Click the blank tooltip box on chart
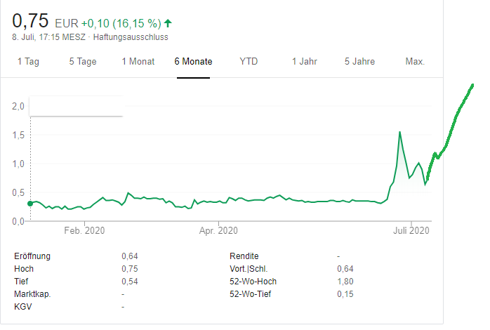 77,105
